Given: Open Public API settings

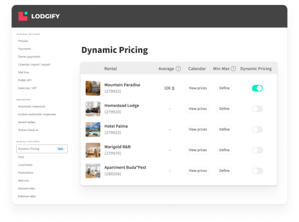Looking at the screenshot, I should click(x=25, y=80).
